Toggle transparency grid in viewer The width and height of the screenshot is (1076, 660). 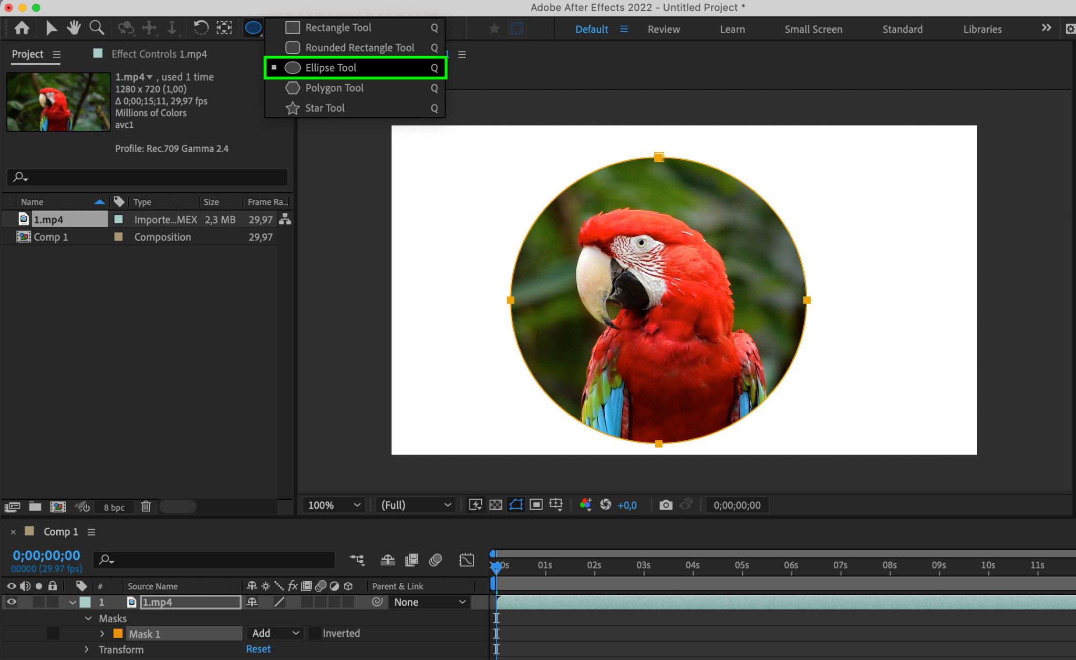[x=495, y=505]
